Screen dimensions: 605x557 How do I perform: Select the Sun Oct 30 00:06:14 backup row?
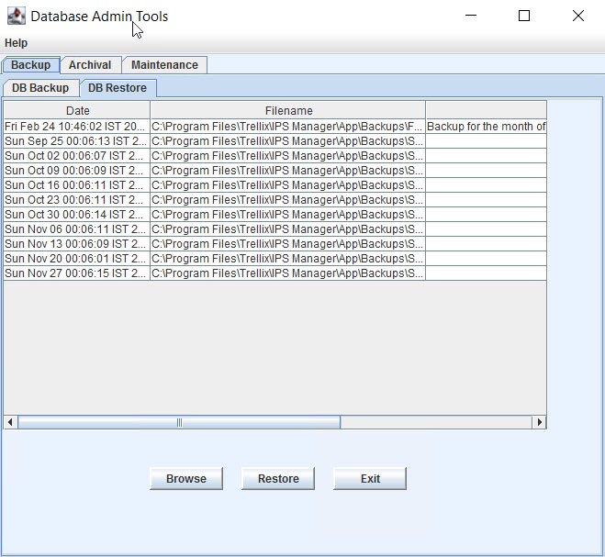click(274, 215)
